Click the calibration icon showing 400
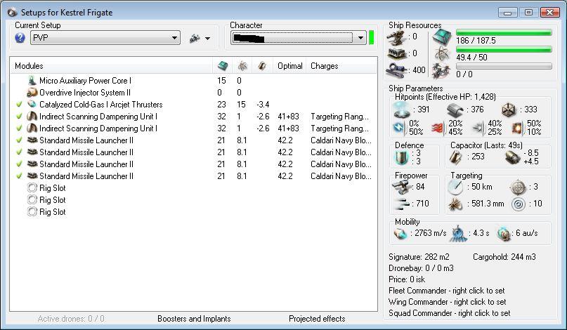Image resolution: width=567 pixels, height=330 pixels. pyautogui.click(x=396, y=70)
